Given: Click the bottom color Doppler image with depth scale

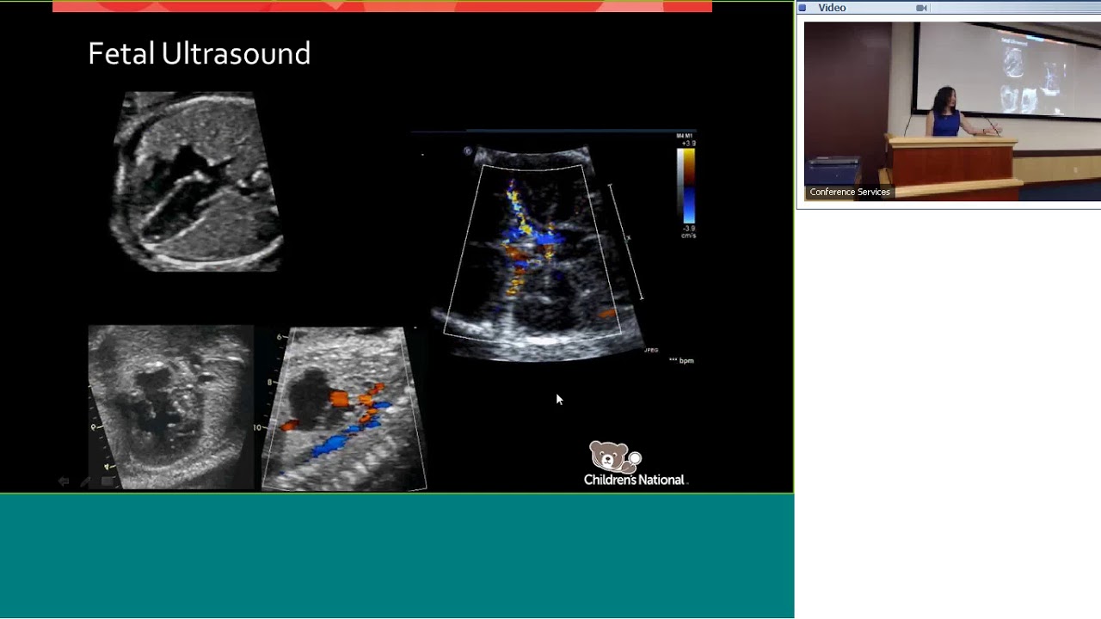Looking at the screenshot, I should click(344, 408).
